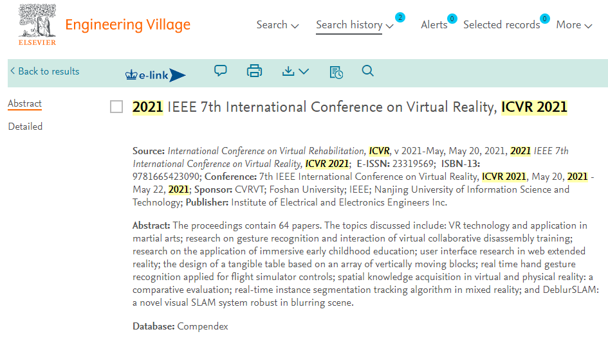The height and width of the screenshot is (343, 608).
Task: Switch to the Detailed view tab
Action: [25, 127]
